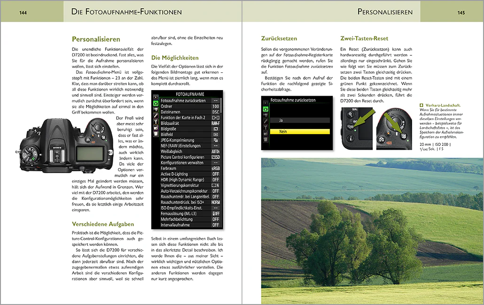This screenshot has width=484, height=305.
Task: Click the 'Die Möglichkeiten' heading
Action: pyautogui.click(x=175, y=58)
